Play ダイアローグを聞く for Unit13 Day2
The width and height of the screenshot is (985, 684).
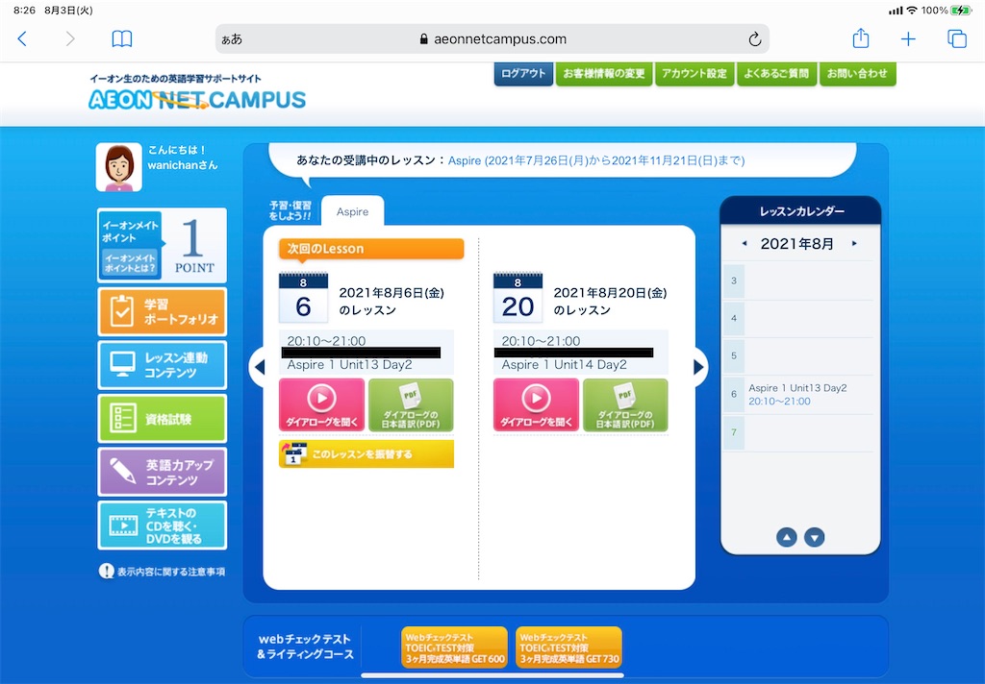pyautogui.click(x=321, y=404)
